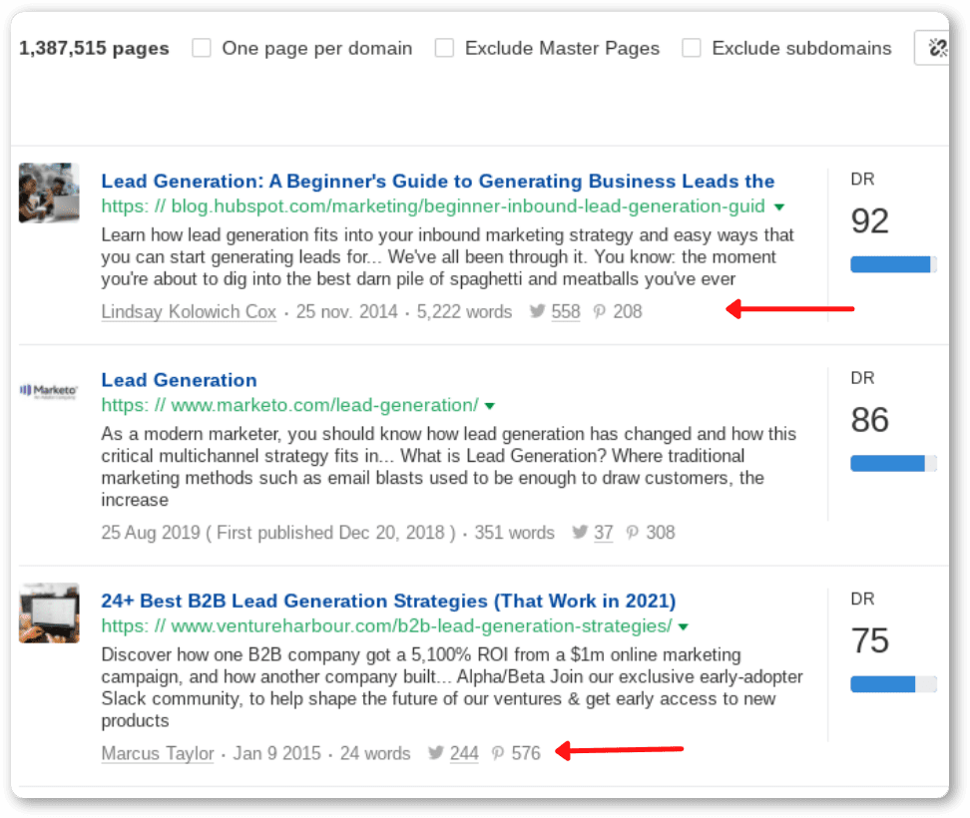
Task: Check the Exclude subdomains option
Action: click(692, 48)
